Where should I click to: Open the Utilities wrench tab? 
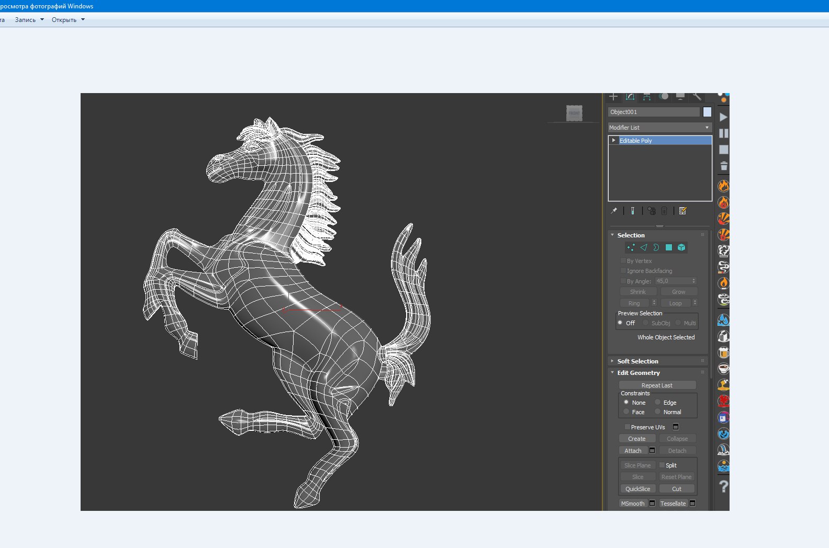[697, 97]
